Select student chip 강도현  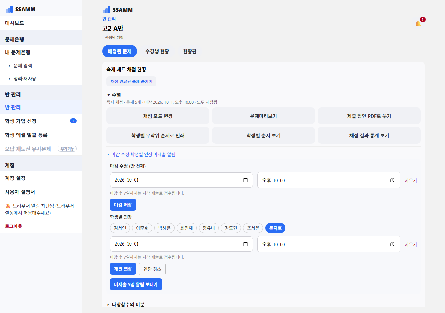pos(231,228)
